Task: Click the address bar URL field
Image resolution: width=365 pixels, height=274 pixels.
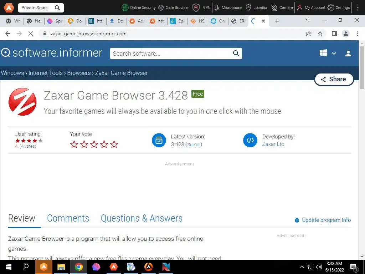Action: [x=172, y=34]
